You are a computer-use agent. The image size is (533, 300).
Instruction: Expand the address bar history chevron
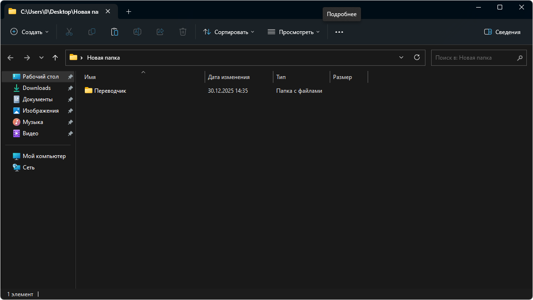pos(401,57)
